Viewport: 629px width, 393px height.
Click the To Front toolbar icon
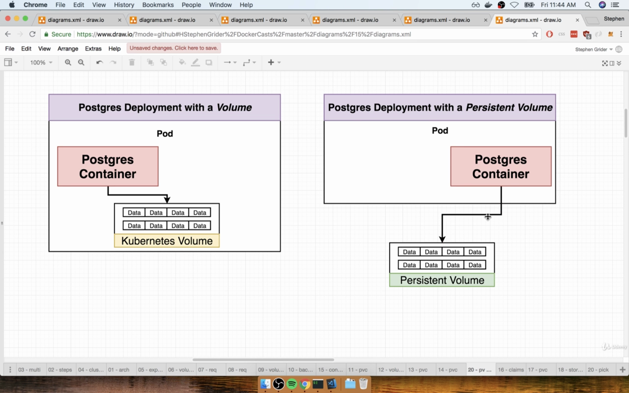pyautogui.click(x=150, y=62)
